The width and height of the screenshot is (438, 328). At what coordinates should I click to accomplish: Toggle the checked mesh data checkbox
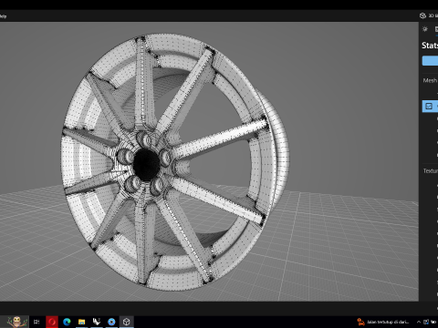pos(429,106)
